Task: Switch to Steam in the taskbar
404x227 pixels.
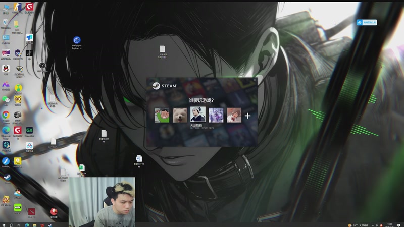Action: pos(50,225)
